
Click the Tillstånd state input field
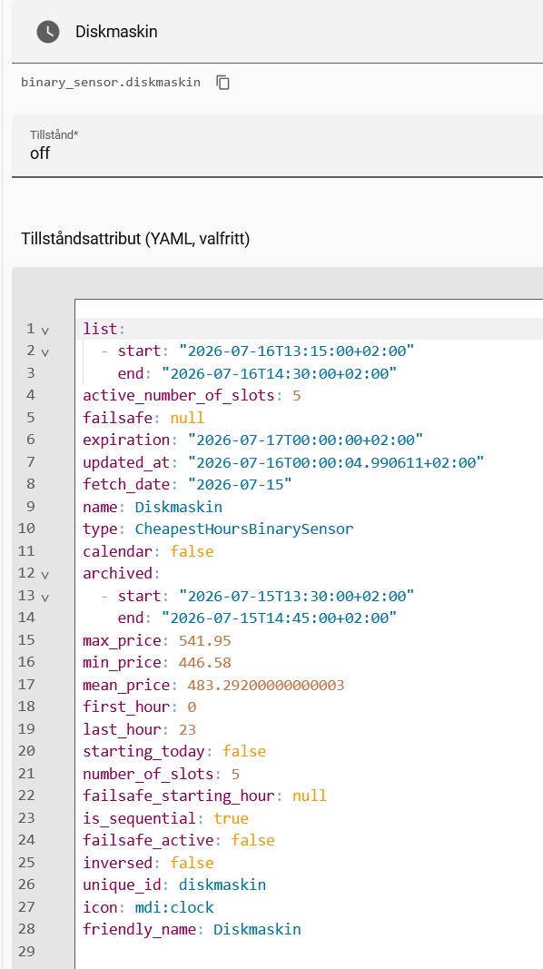coord(277,146)
